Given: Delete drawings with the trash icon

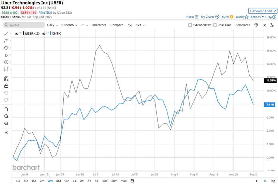Looking at the screenshot, I should click(6, 109).
